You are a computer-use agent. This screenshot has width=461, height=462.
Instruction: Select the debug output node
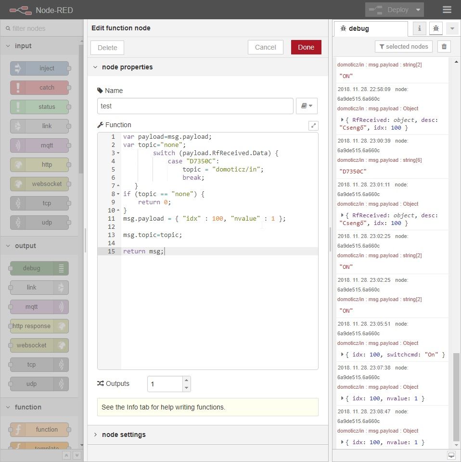tap(39, 268)
